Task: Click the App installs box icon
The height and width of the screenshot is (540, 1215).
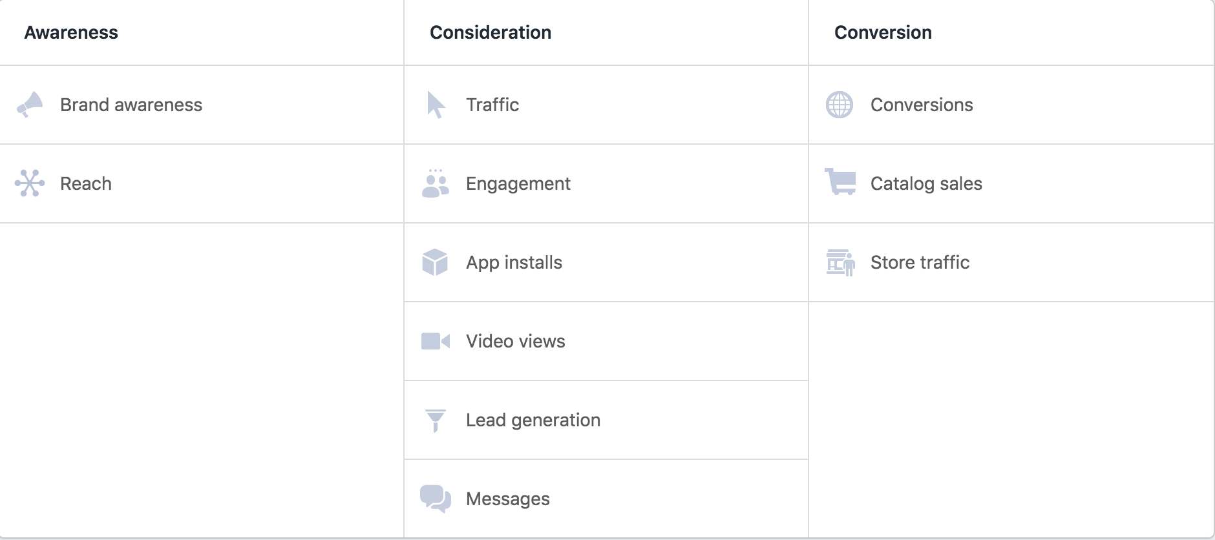Action: (435, 262)
